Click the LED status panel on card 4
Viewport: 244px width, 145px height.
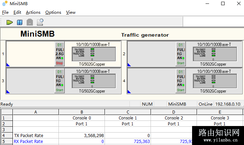tap(215, 81)
